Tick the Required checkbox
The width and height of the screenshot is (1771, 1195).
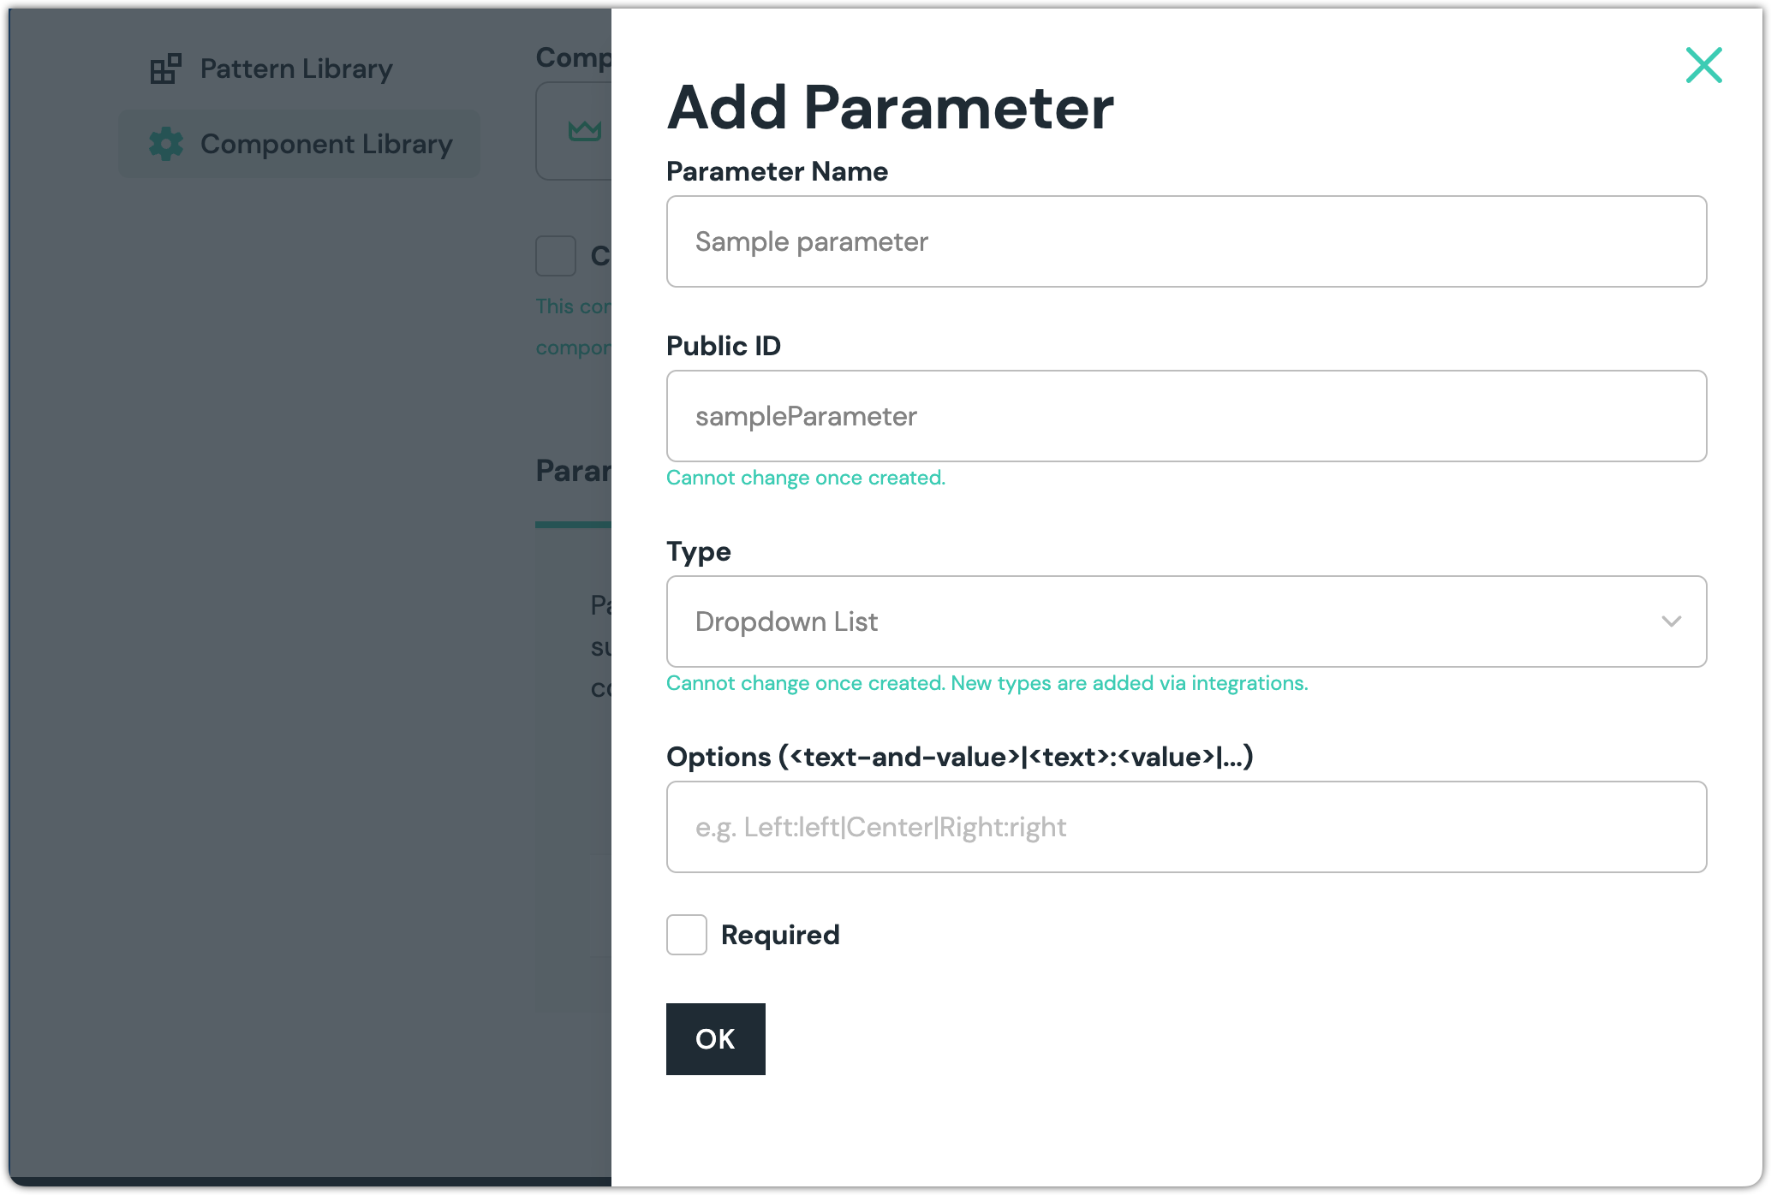[x=687, y=935]
